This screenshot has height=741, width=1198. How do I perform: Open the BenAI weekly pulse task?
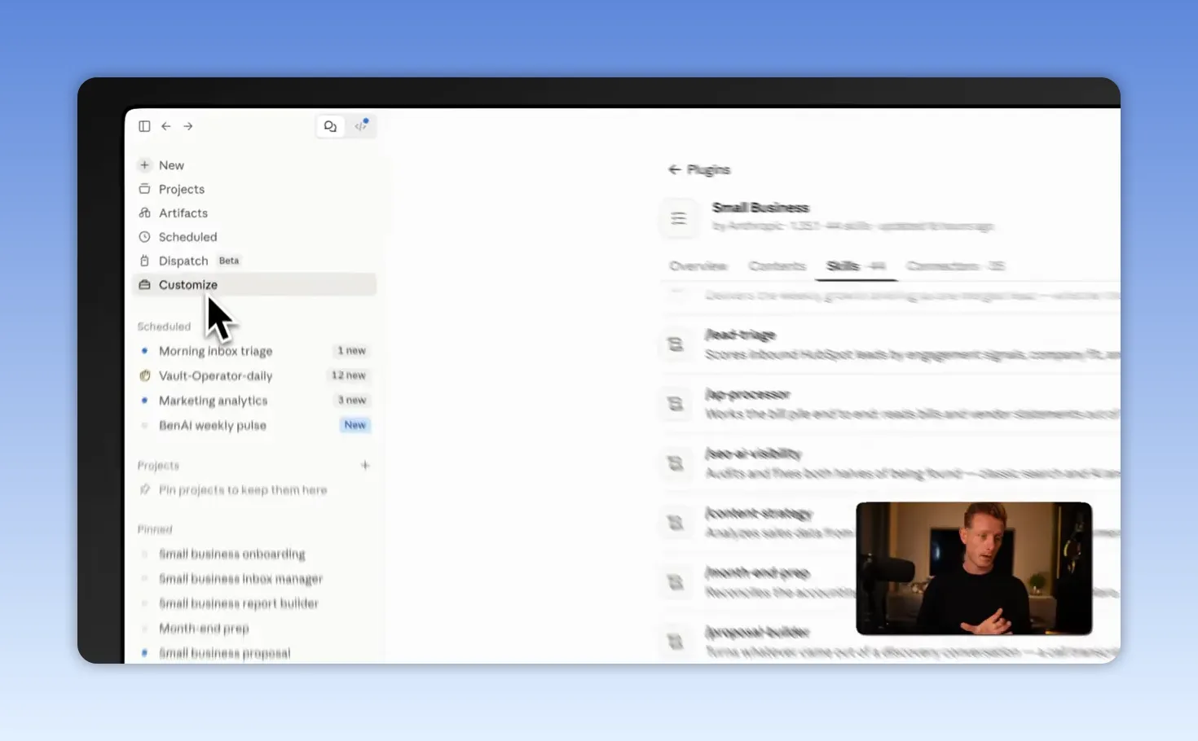pos(253,425)
